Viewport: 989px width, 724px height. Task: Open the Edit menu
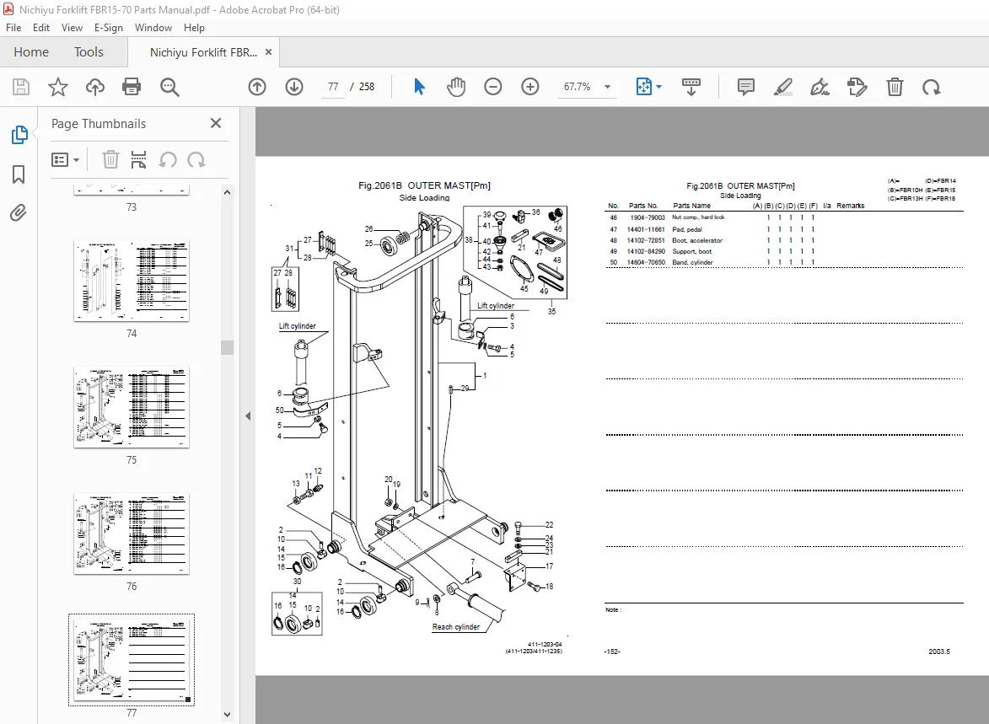(41, 28)
